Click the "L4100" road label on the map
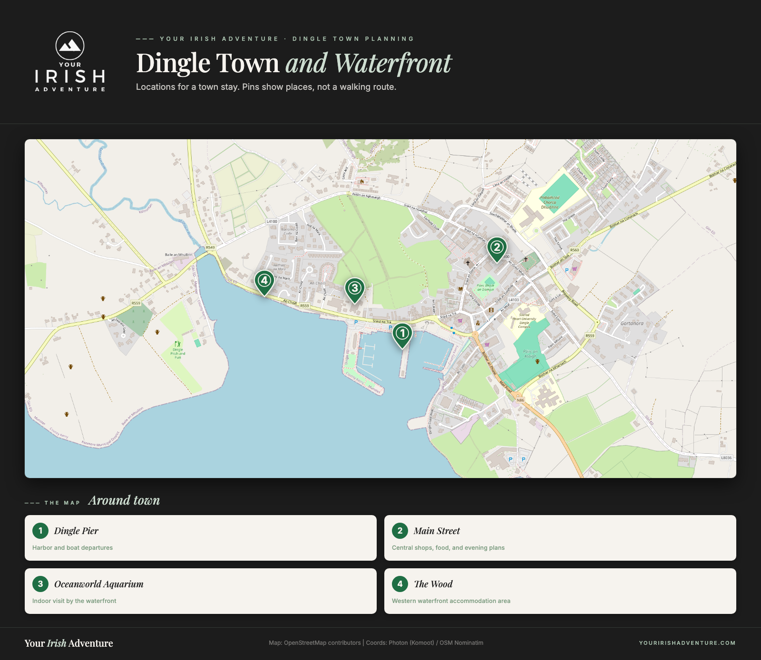This screenshot has width=761, height=660. tap(272, 221)
